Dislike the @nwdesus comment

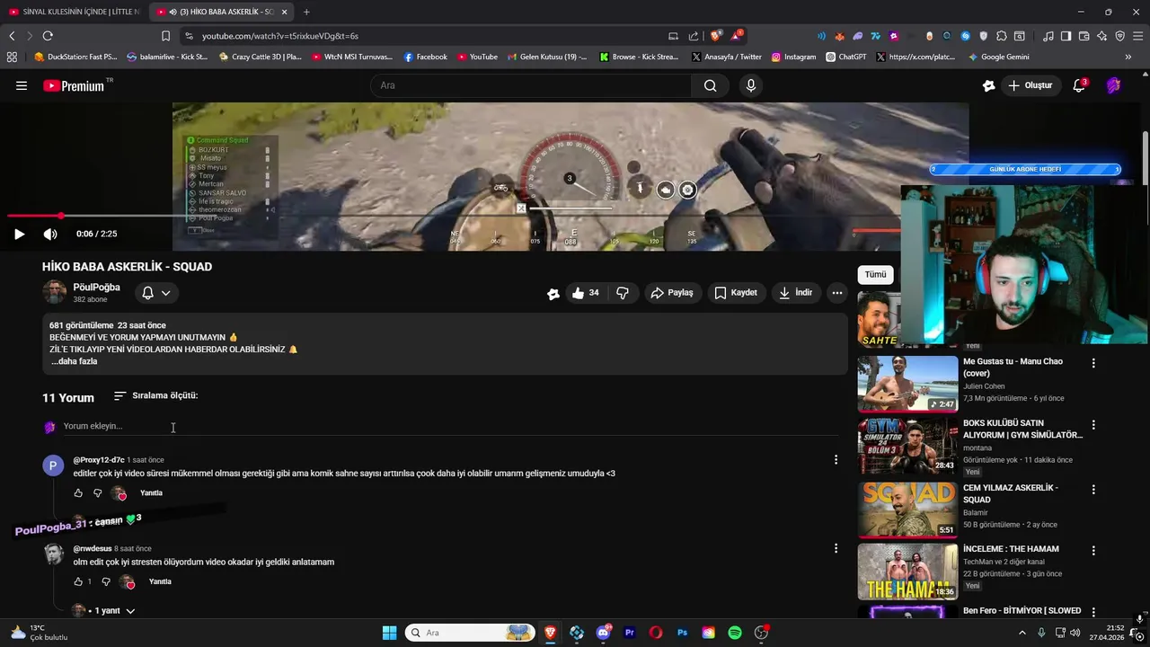point(106,582)
